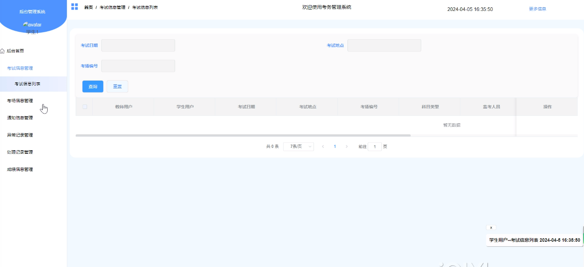Click the 考试地点 input field
The width and height of the screenshot is (584, 267).
pos(384,45)
